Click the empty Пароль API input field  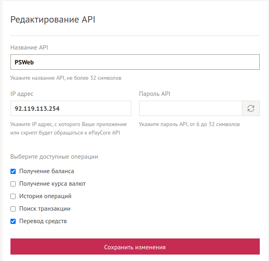(x=191, y=108)
